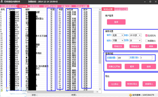158x97 pixels.
Task: Click the penguin icon beside 软件接单
Action: 130,95
